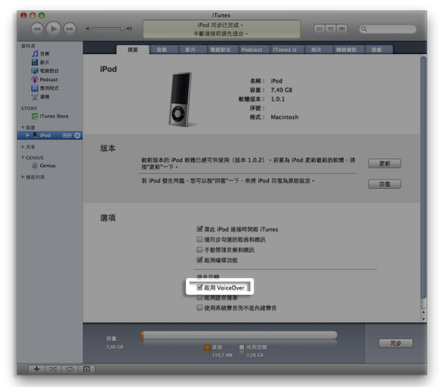
Task: Switch to the 聯絡資訊 tab
Action: pos(346,50)
